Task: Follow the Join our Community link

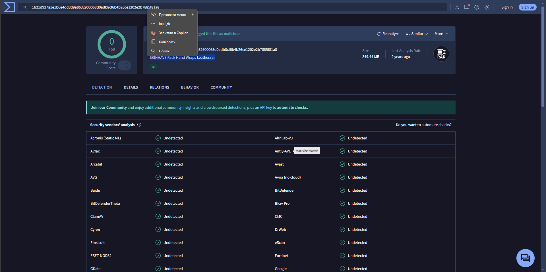Action: click(109, 108)
